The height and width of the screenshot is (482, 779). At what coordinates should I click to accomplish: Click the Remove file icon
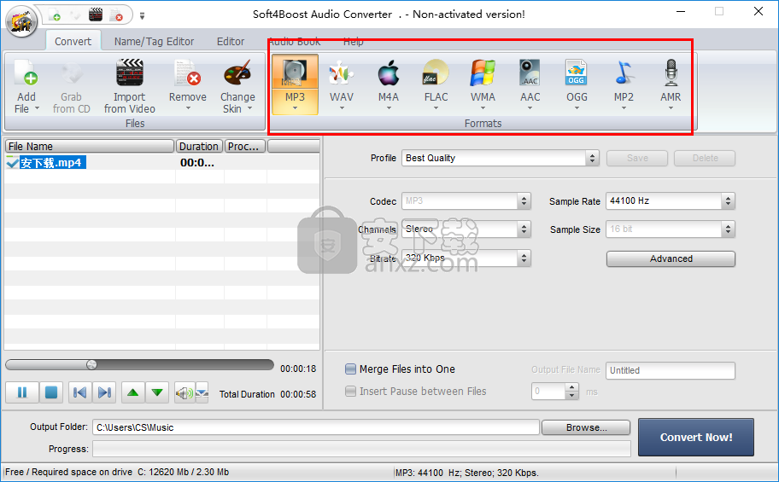point(187,73)
